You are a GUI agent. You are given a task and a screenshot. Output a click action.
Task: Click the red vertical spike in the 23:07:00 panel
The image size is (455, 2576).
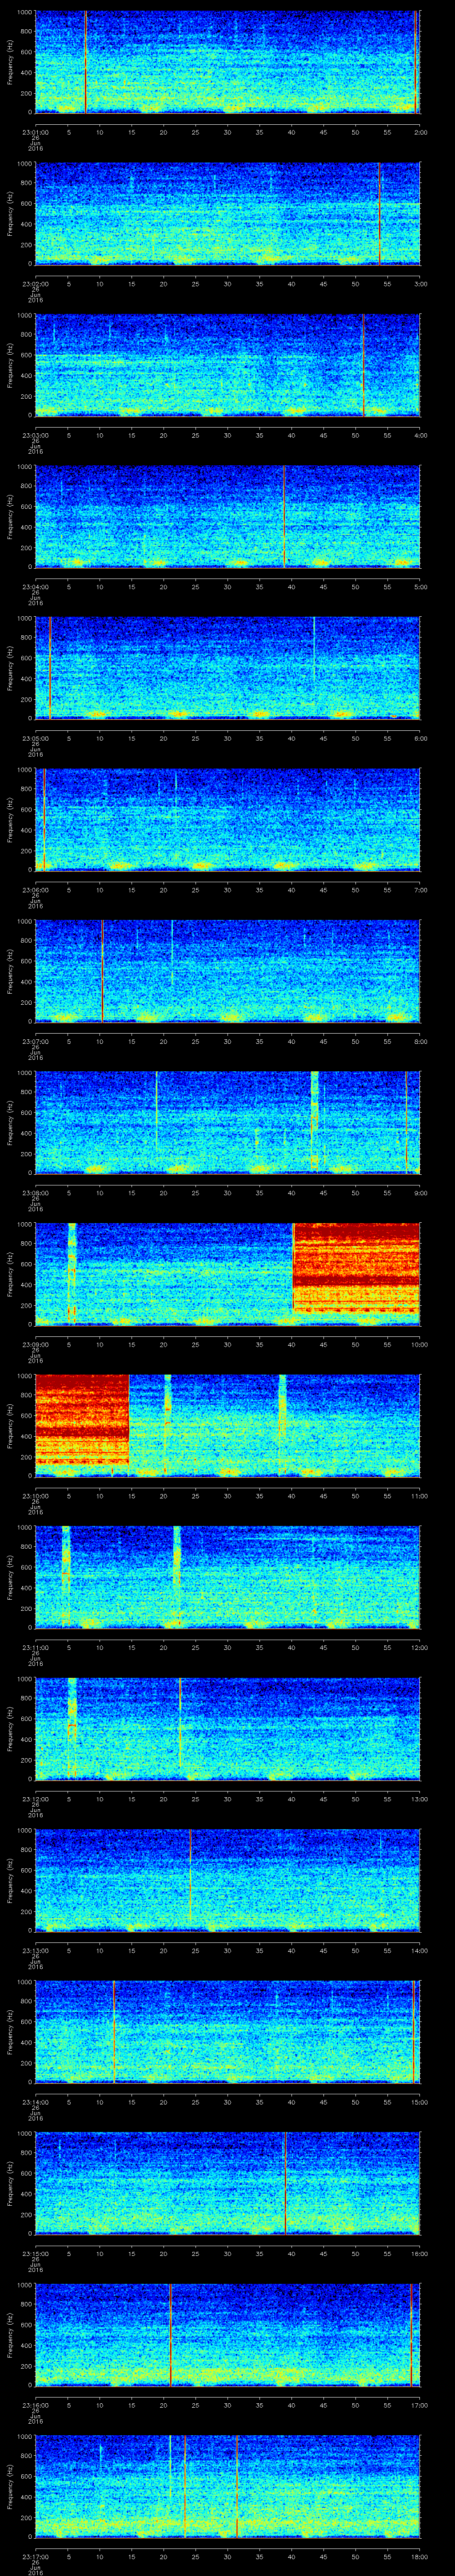102,971
